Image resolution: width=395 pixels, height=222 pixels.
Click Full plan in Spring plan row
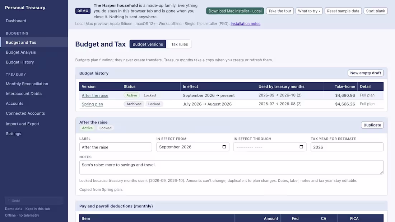[367, 104]
